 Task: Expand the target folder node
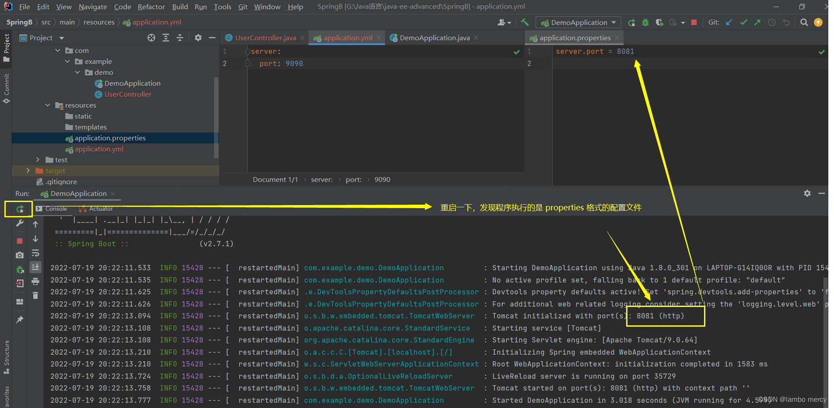coord(28,171)
